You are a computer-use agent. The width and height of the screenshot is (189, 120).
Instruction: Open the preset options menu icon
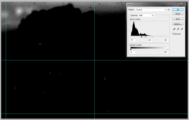click(169, 9)
